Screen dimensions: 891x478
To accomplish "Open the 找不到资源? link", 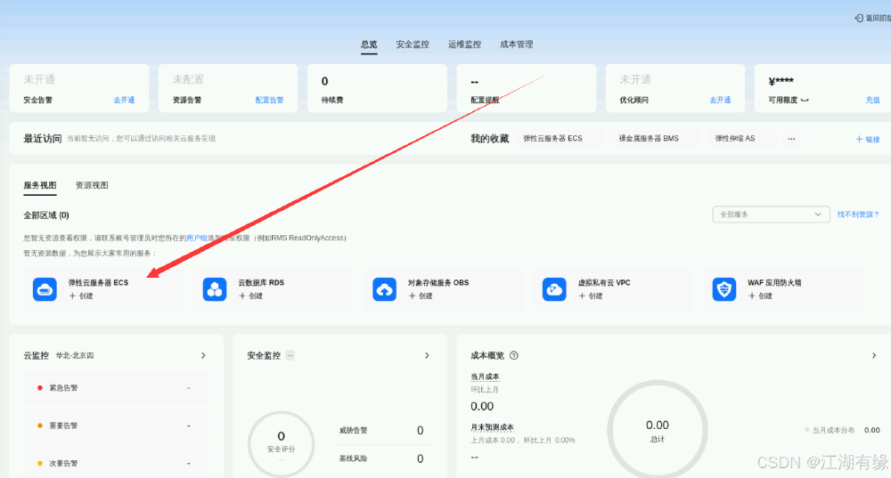I will point(858,214).
